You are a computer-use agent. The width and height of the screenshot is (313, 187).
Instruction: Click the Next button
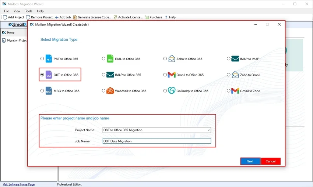[x=250, y=161]
